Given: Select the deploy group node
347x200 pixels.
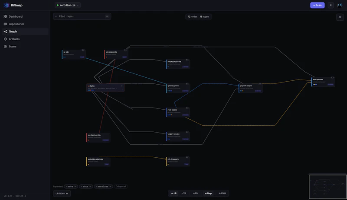Looking at the screenshot, I should (105, 88).
